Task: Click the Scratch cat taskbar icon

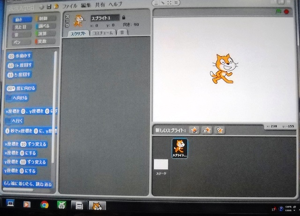Action: (97, 206)
